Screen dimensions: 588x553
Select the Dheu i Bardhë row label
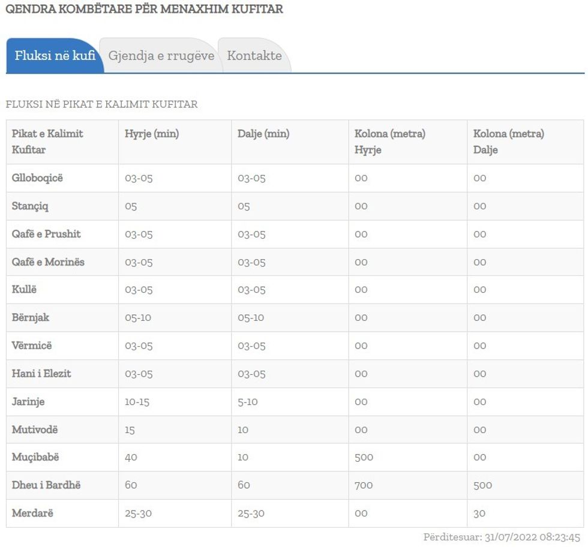pos(46,485)
